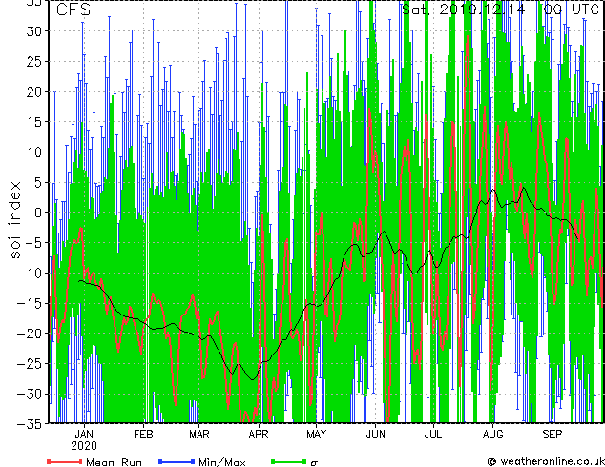
Task: Click the y-axis value 20
Action: 34,91
